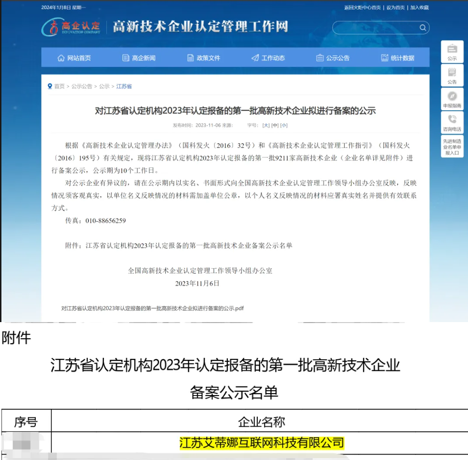Image resolution: width=468 pixels, height=460 pixels.
Task: Click the 高企认定 site logo
Action: point(71,27)
